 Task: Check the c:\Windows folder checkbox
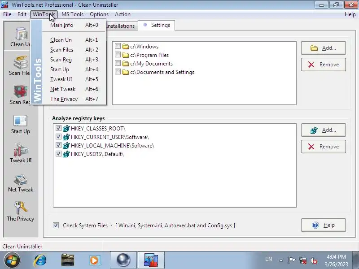click(x=118, y=46)
